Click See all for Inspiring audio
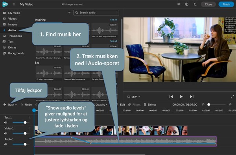Screen dimensions: 236x155 (x=114, y=20)
